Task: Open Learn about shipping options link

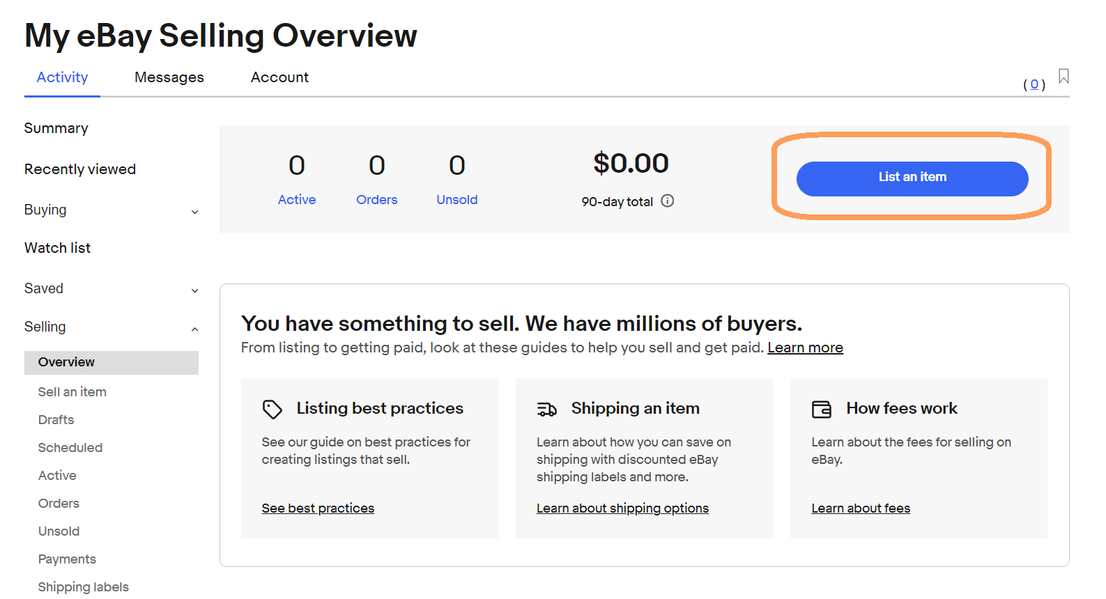Action: (622, 508)
